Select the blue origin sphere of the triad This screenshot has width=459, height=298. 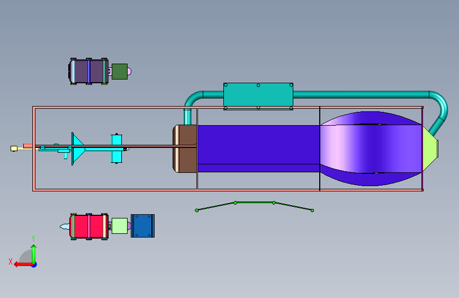click(34, 265)
